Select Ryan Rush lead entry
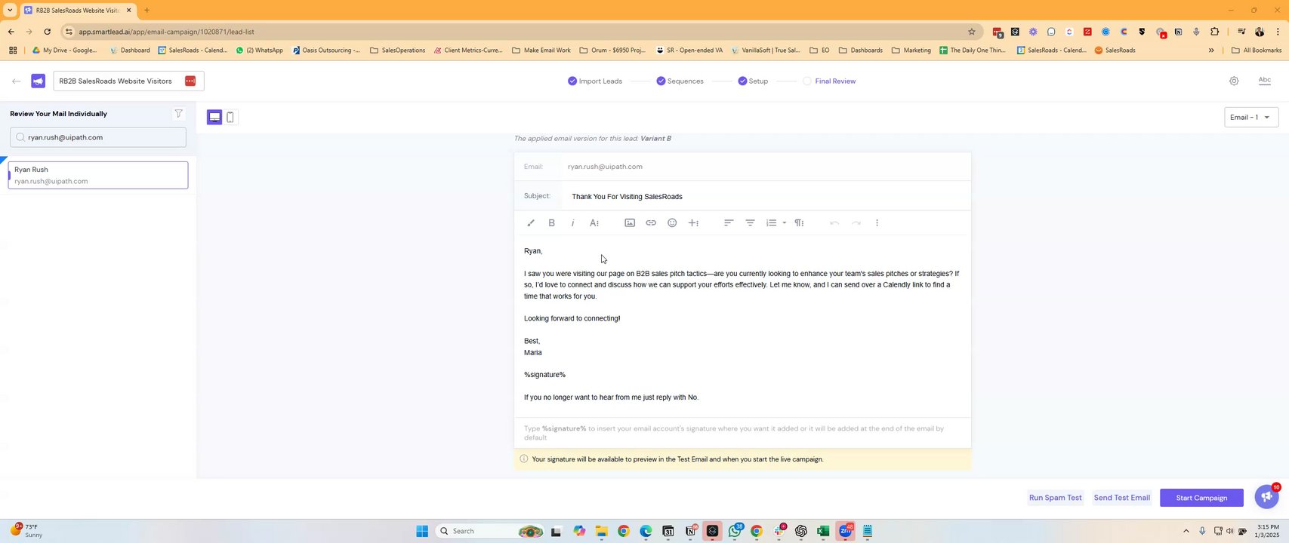The width and height of the screenshot is (1289, 543). pyautogui.click(x=98, y=175)
